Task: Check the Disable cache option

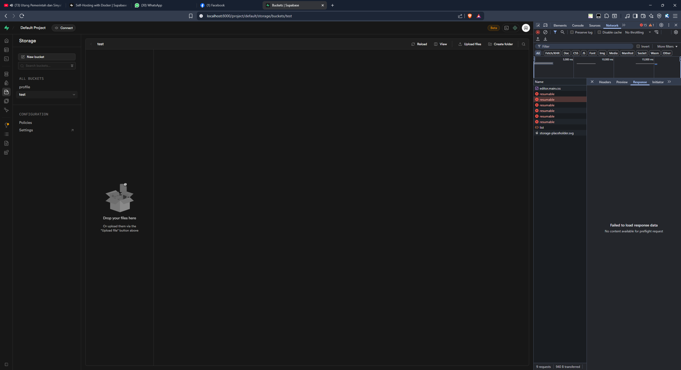Action: tap(599, 32)
